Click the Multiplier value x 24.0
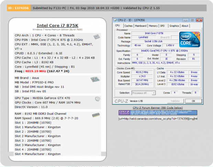 (x=142, y=76)
